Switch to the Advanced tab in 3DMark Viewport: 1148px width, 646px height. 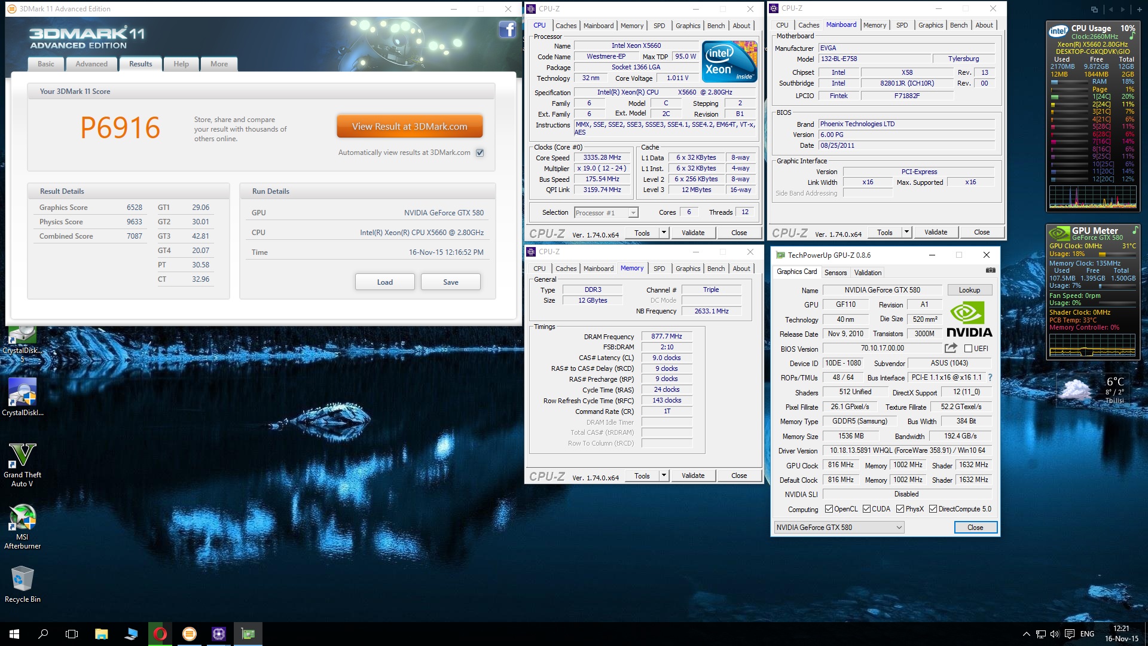[x=91, y=64]
